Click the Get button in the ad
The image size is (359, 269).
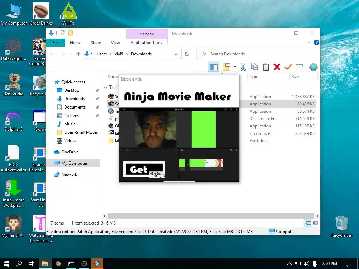coord(144,169)
